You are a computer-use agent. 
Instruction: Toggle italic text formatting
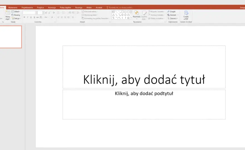pos(28,17)
